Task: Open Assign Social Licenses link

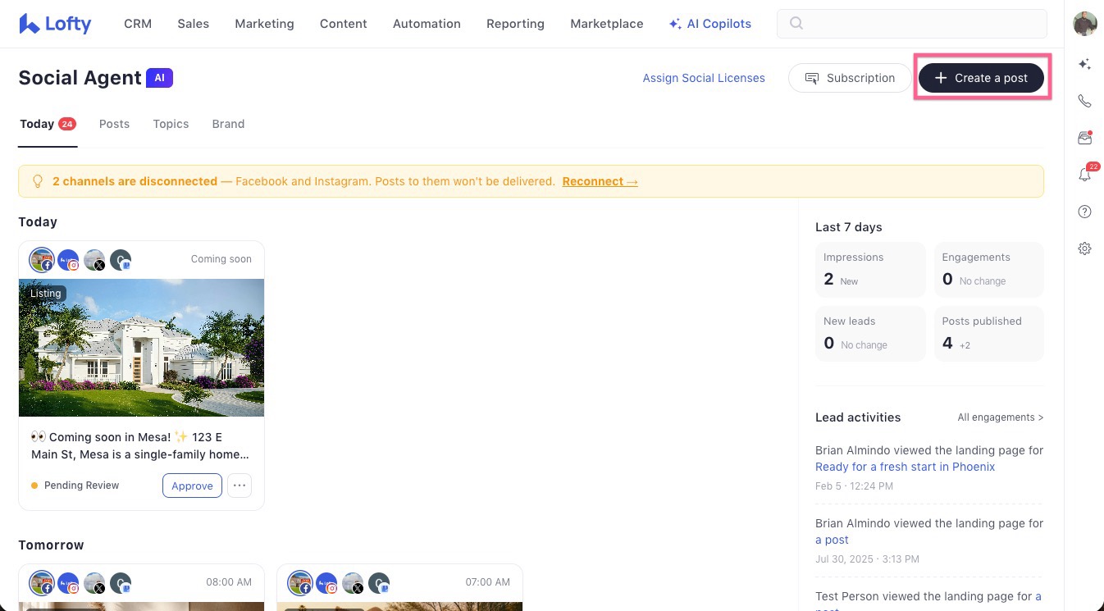Action: click(x=704, y=78)
